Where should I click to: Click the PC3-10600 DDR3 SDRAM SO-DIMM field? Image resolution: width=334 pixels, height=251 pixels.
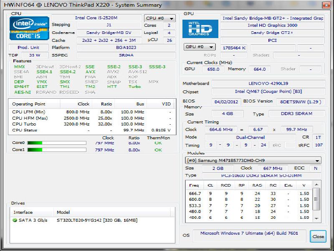[x=261, y=176]
